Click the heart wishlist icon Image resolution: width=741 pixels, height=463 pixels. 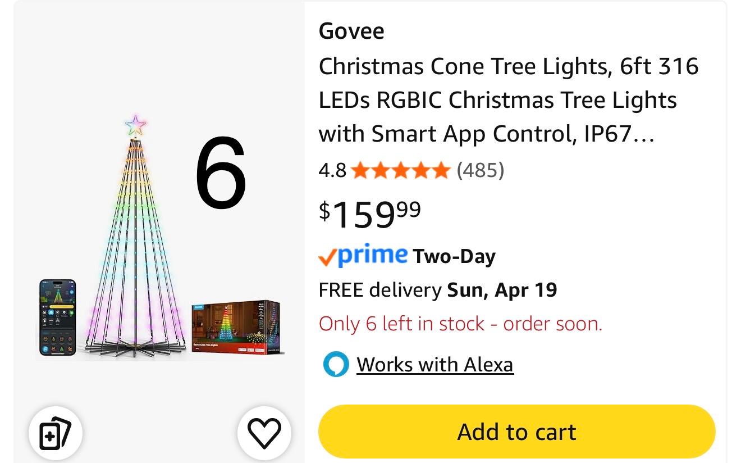264,433
